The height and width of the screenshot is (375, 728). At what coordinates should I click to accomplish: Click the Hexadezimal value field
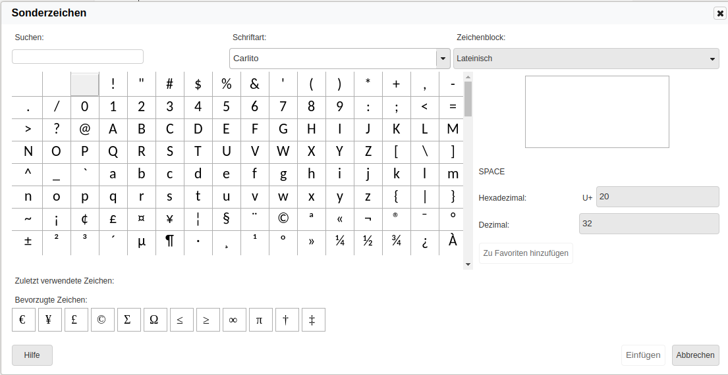pos(648,197)
